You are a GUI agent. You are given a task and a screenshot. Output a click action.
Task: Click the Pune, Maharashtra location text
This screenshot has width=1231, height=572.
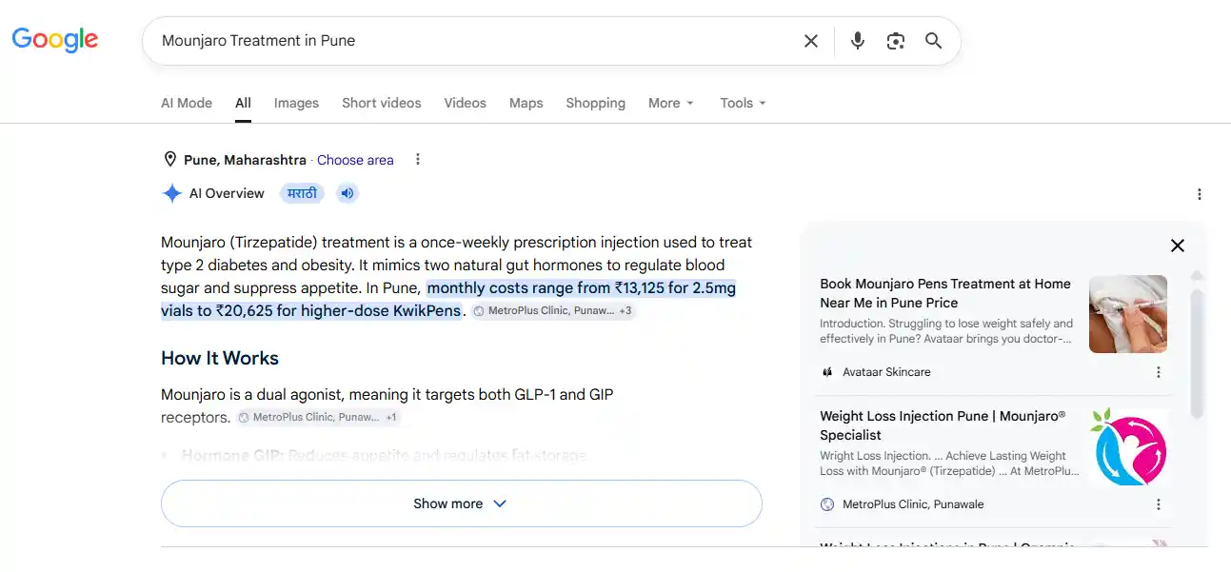click(x=245, y=160)
